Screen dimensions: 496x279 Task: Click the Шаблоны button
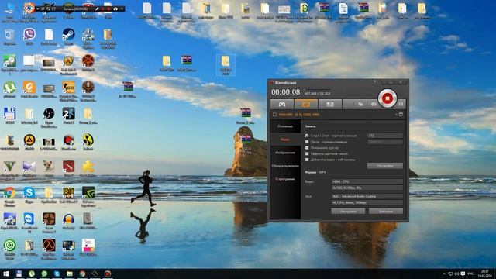[386, 211]
